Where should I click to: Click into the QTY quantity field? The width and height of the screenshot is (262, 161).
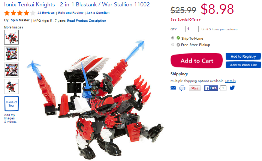click(192, 29)
